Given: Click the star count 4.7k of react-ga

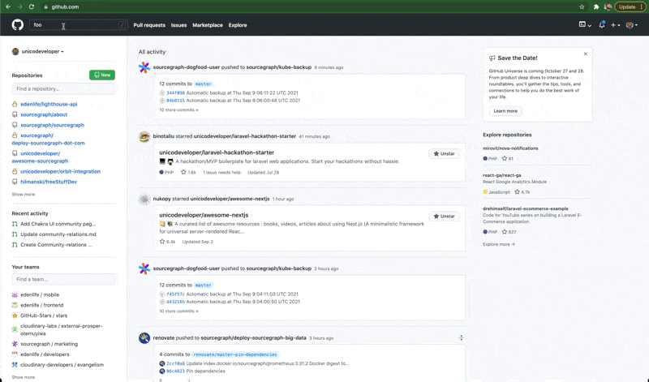Looking at the screenshot, I should click(522, 191).
